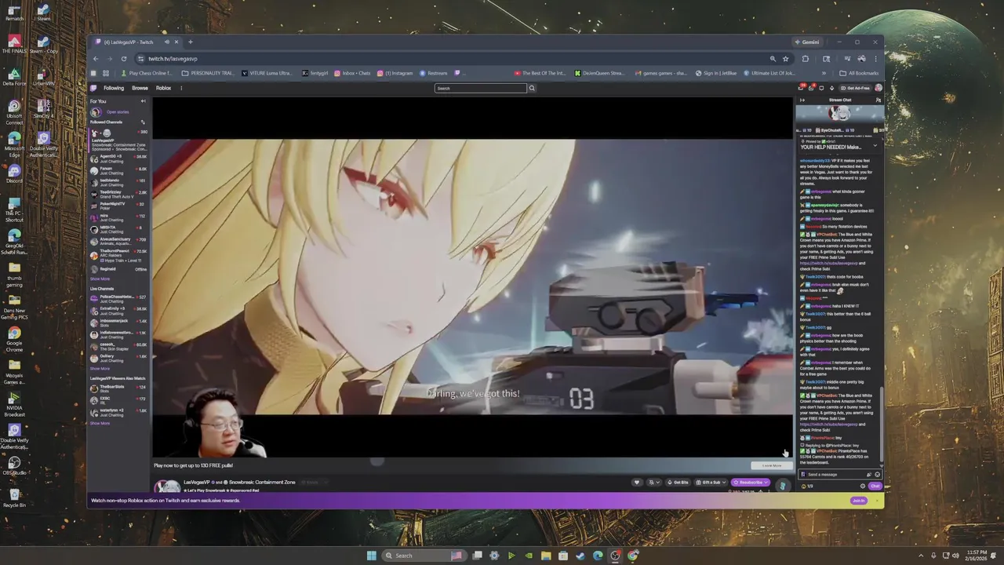
Task: Open chat settings gear icon
Action: tap(863, 486)
